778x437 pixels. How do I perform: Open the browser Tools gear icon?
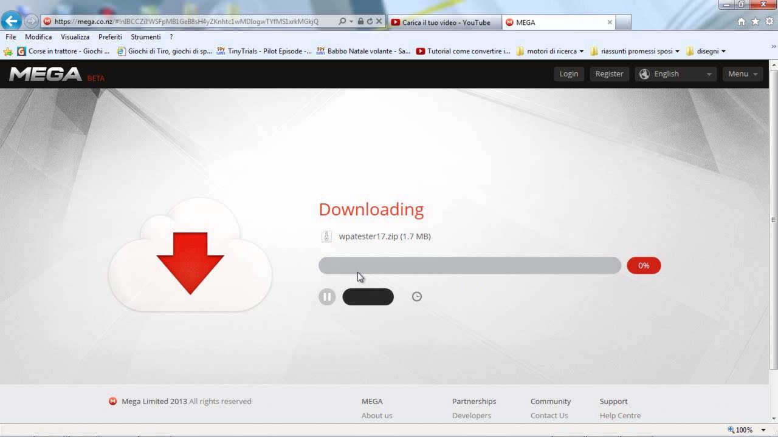[x=769, y=21]
